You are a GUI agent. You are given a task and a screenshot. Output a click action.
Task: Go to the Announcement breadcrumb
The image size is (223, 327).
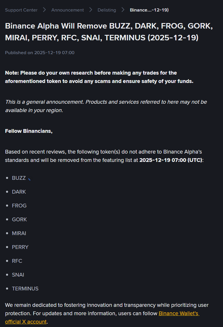(68, 10)
